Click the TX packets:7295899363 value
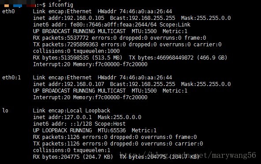261x164 pixels. coord(65,45)
